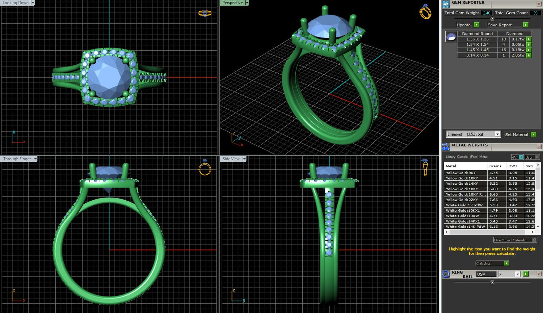
Task: Select the Yellow Gold:14KY metal row
Action: click(465, 184)
